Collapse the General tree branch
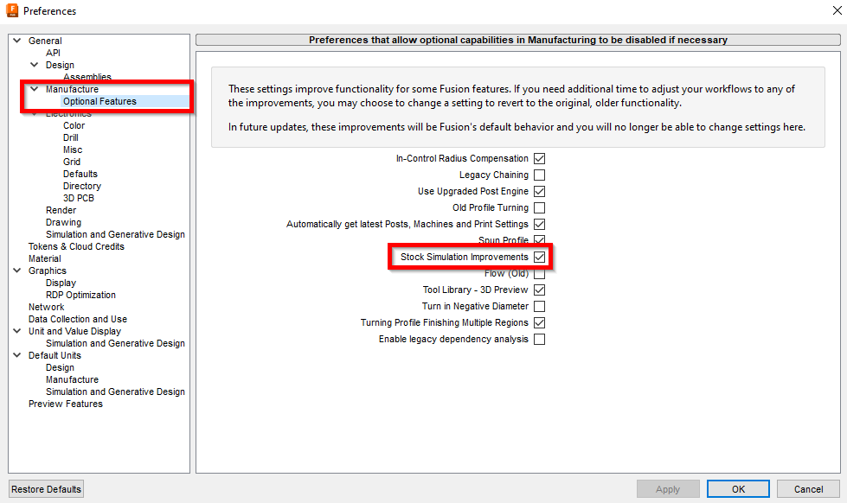 (16, 40)
